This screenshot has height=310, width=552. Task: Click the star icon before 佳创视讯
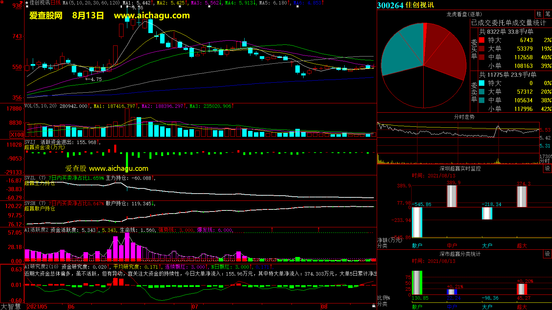(27, 3)
